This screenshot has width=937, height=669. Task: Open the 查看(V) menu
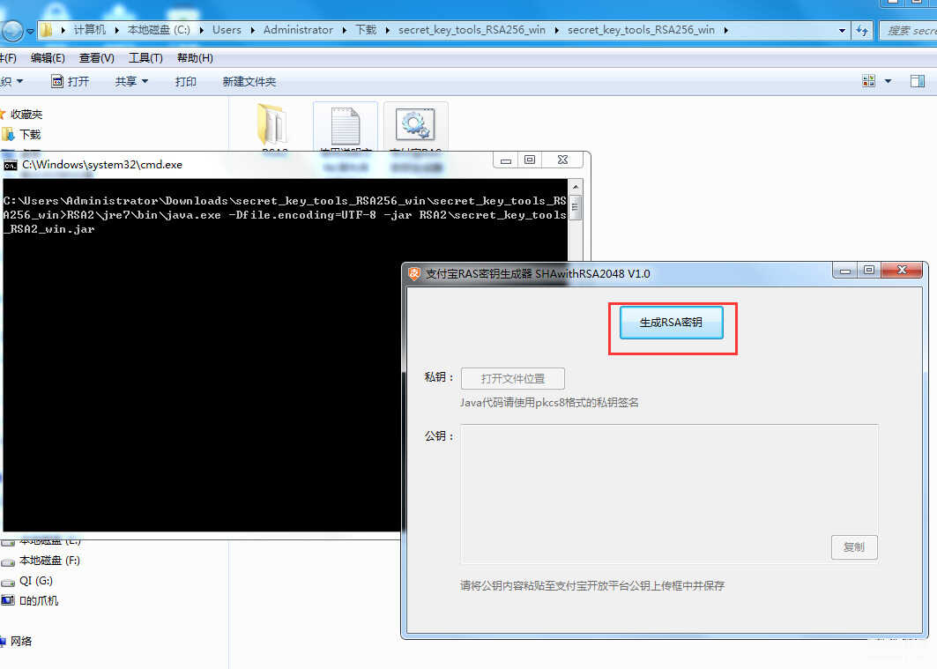[97, 58]
